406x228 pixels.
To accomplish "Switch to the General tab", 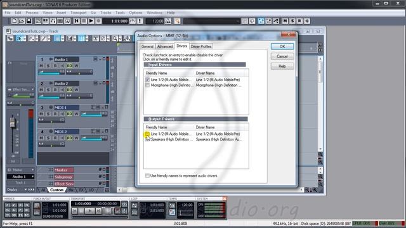I will click(147, 46).
